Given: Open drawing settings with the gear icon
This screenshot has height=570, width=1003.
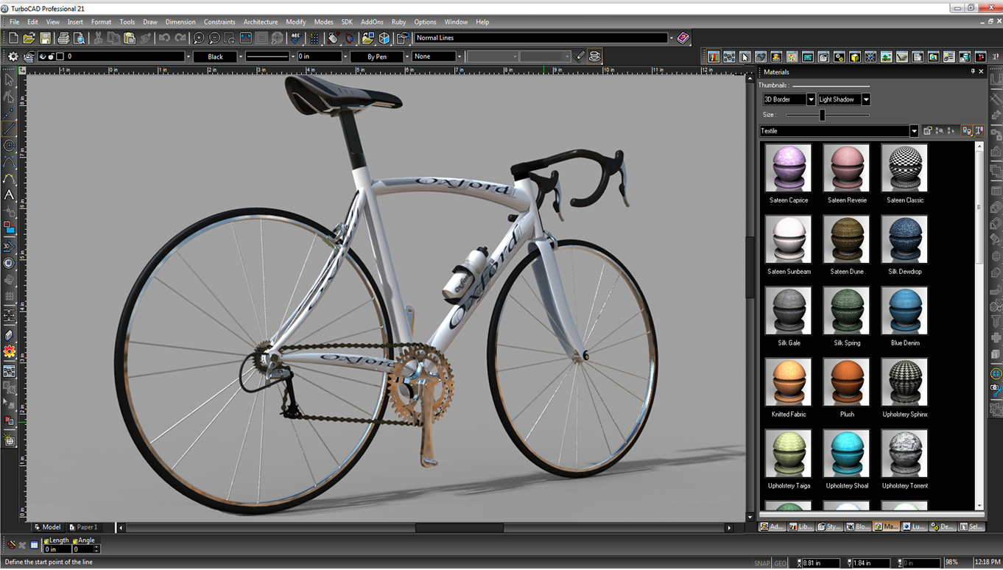Looking at the screenshot, I should pos(13,57).
